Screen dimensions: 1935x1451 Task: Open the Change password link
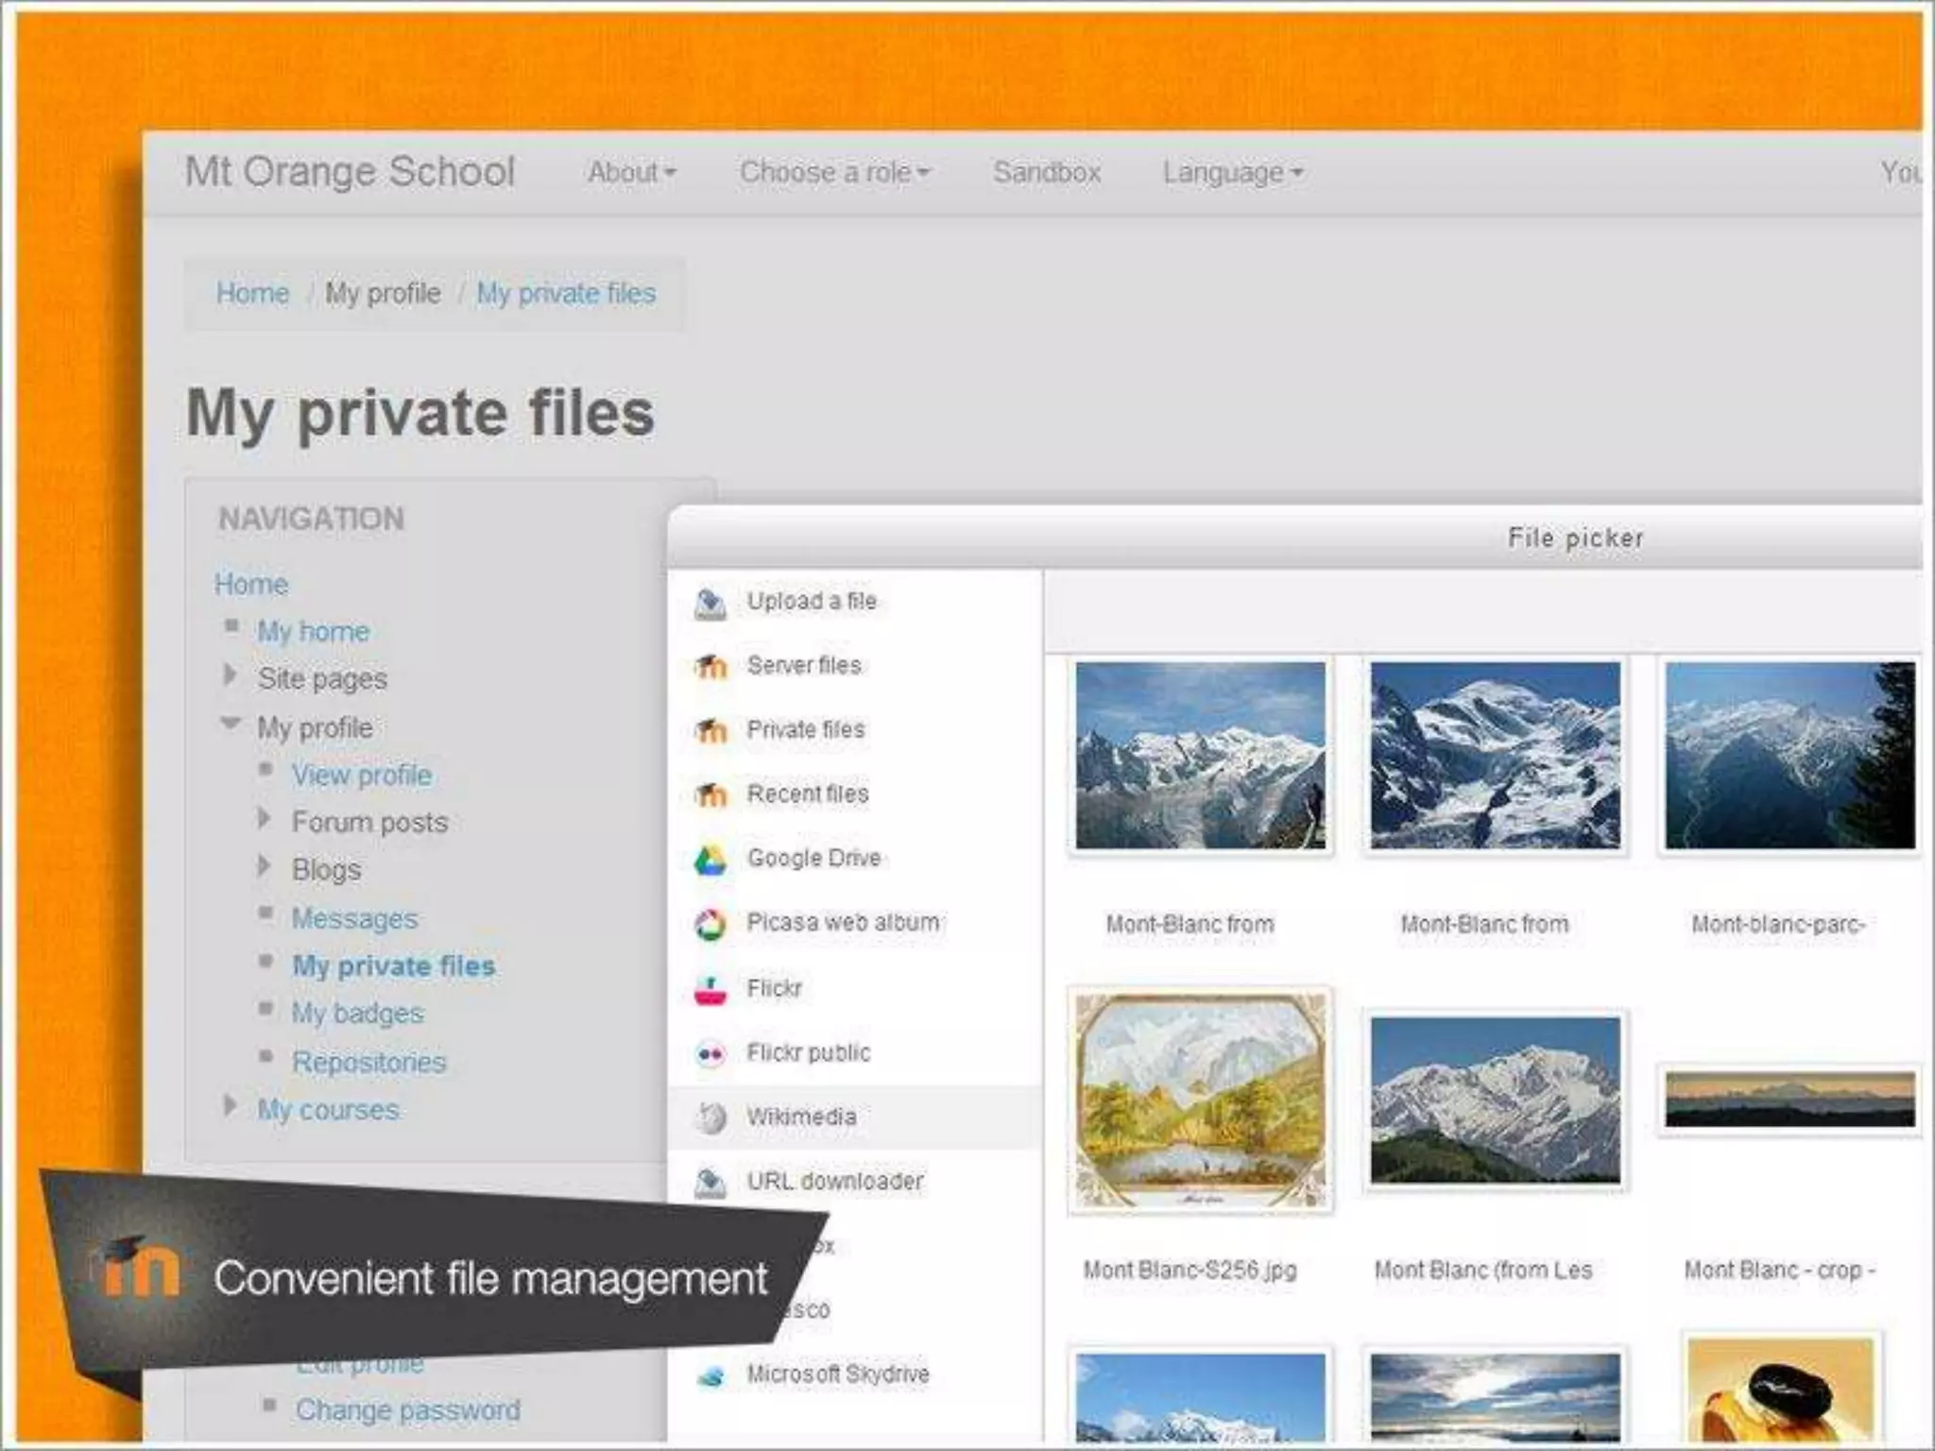(407, 1410)
